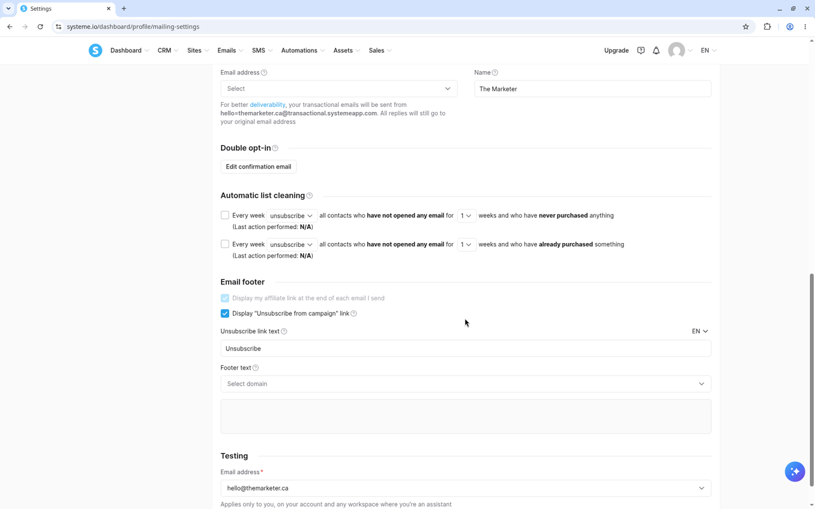The height and width of the screenshot is (509, 815).
Task: Show Automatic list cleaning help icon
Action: point(309,196)
